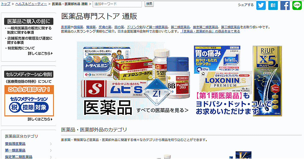This screenshot has width=304, height=159.
Task: Focus the 追加キーワード search field
Action: (117, 4)
